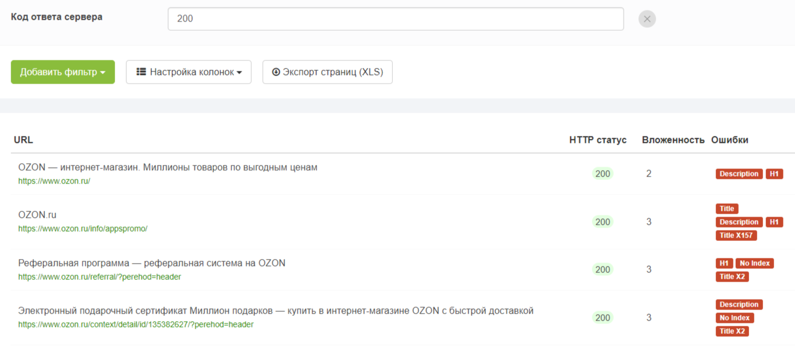
Task: Click the export icon on Экспорт страниц button
Action: pos(275,71)
